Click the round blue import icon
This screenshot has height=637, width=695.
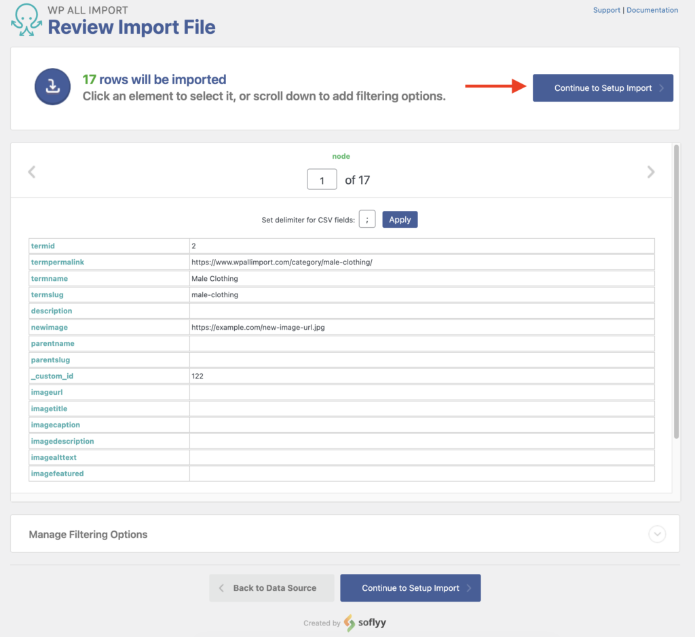(x=52, y=87)
